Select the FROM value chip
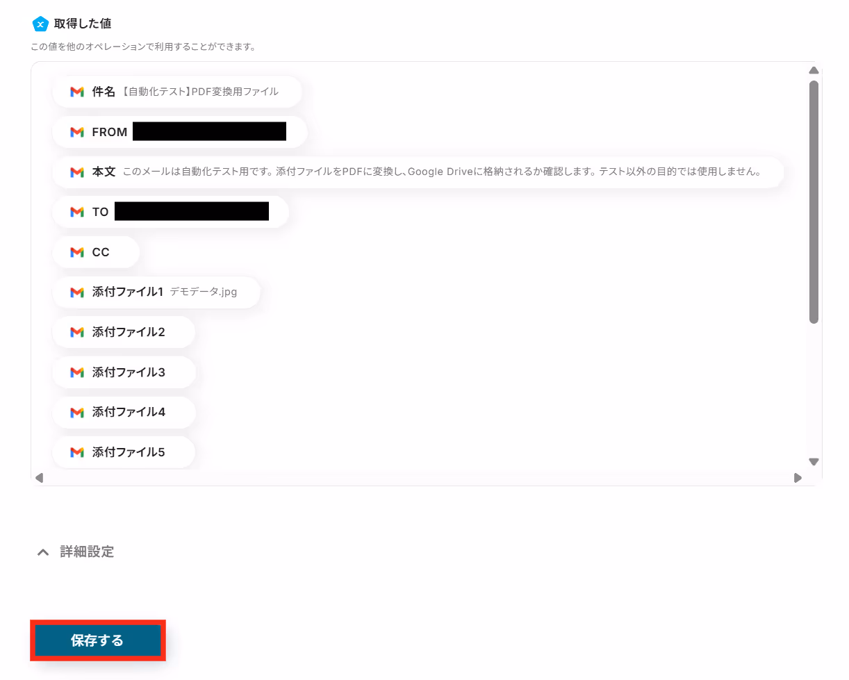The width and height of the screenshot is (849, 680). point(180,132)
